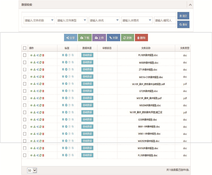212x175 pixels.
Task: Open the page size dropdown showing 50
Action: tap(32, 170)
